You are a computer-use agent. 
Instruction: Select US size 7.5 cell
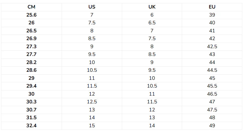point(92,23)
